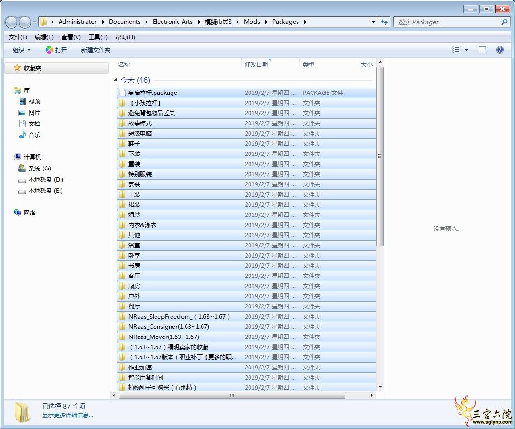Click 新建文件夹 to create folder
The height and width of the screenshot is (429, 515).
point(95,50)
